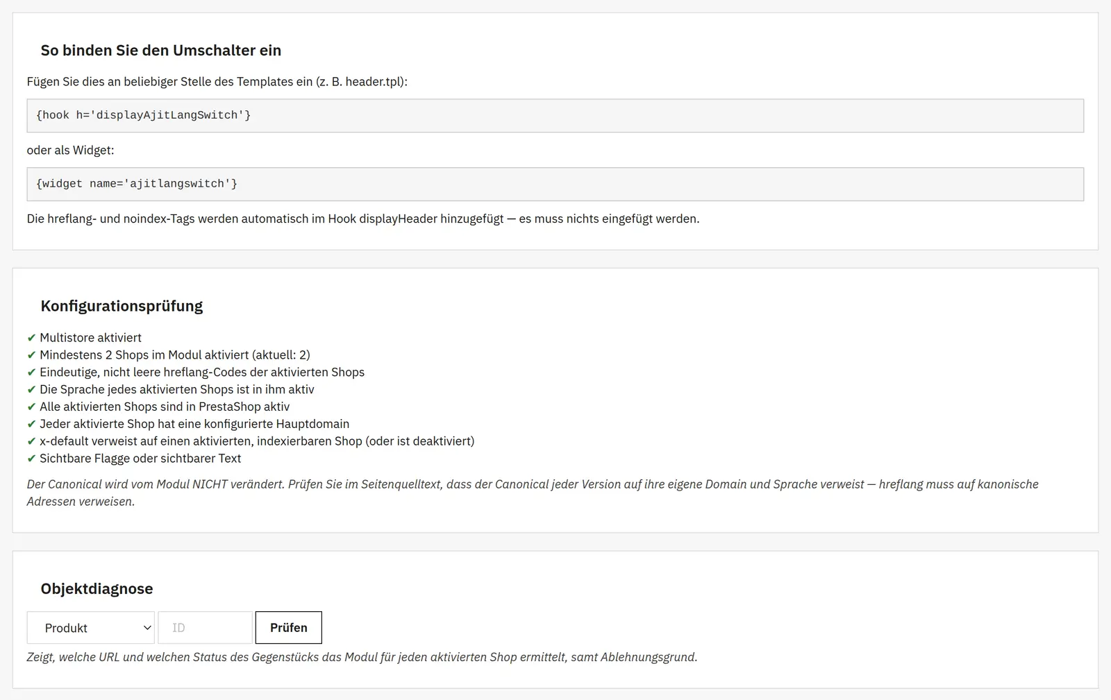
Task: Click the green checkmark beside 'Multistore aktiviert'
Action: (31, 338)
